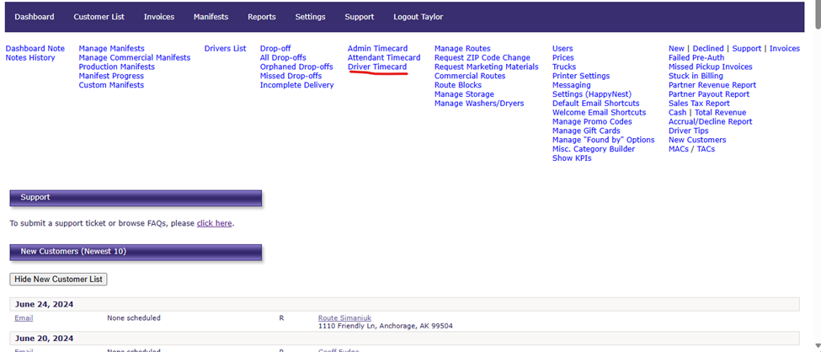Open the Drivers List link
Viewport: 821px width, 352px height.
point(225,49)
